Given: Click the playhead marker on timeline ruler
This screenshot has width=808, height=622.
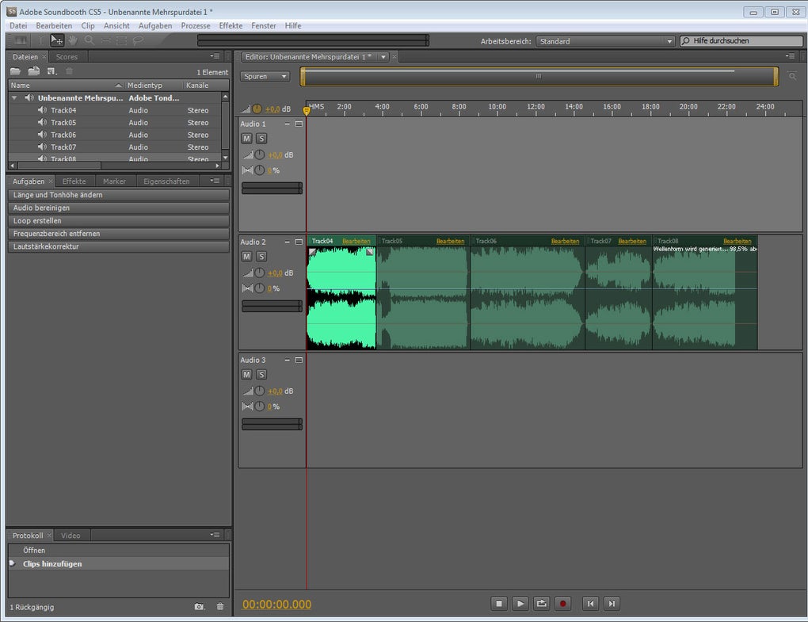Looking at the screenshot, I should tap(306, 110).
